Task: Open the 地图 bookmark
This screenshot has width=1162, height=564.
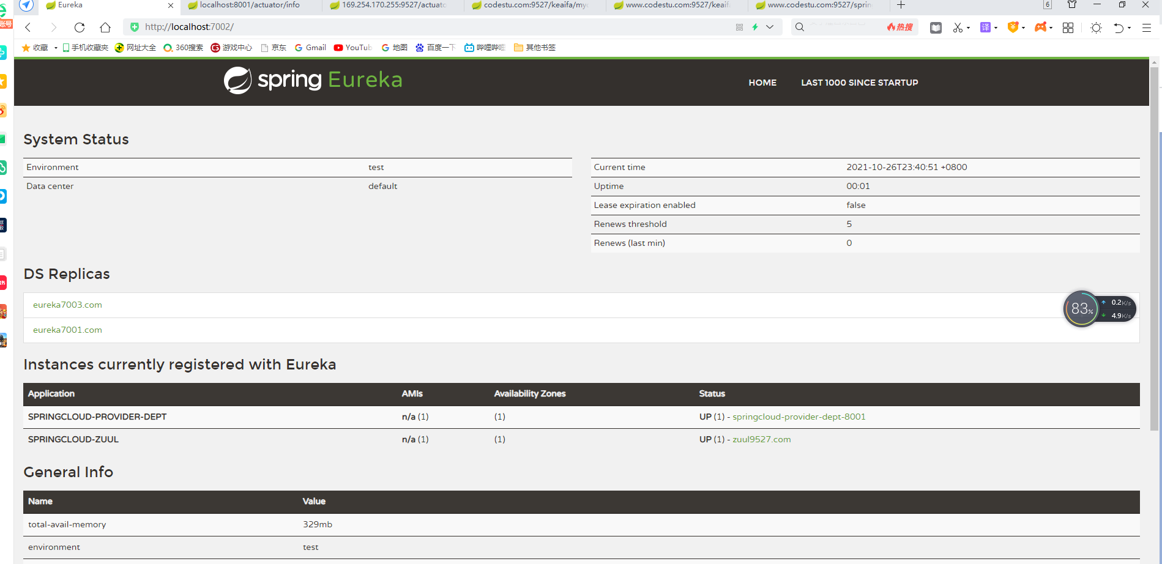Action: [x=395, y=48]
